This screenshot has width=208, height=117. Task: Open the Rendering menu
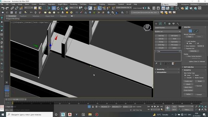click(74, 4)
